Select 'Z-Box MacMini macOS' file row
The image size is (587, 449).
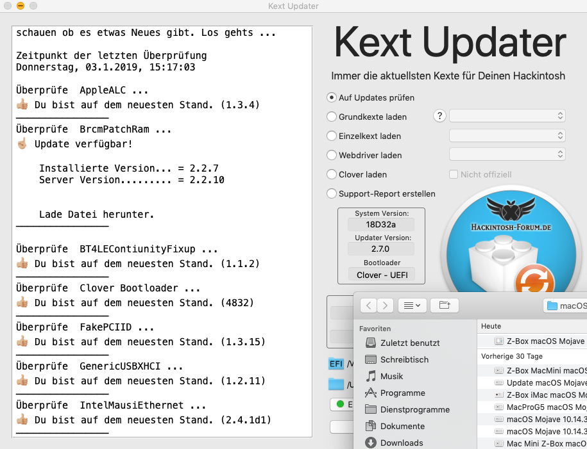pos(532,370)
